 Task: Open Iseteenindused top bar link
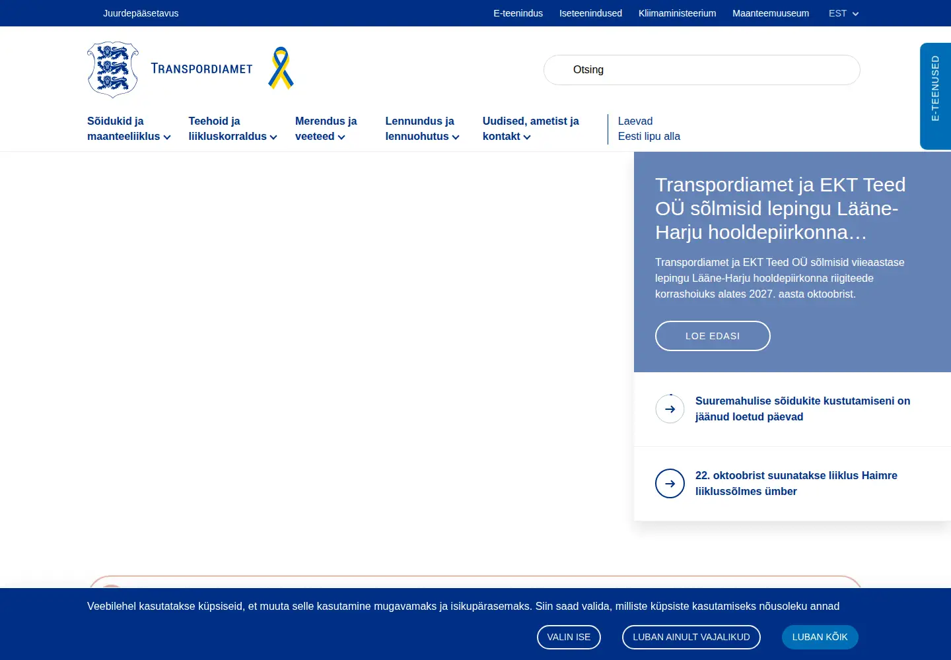point(590,13)
